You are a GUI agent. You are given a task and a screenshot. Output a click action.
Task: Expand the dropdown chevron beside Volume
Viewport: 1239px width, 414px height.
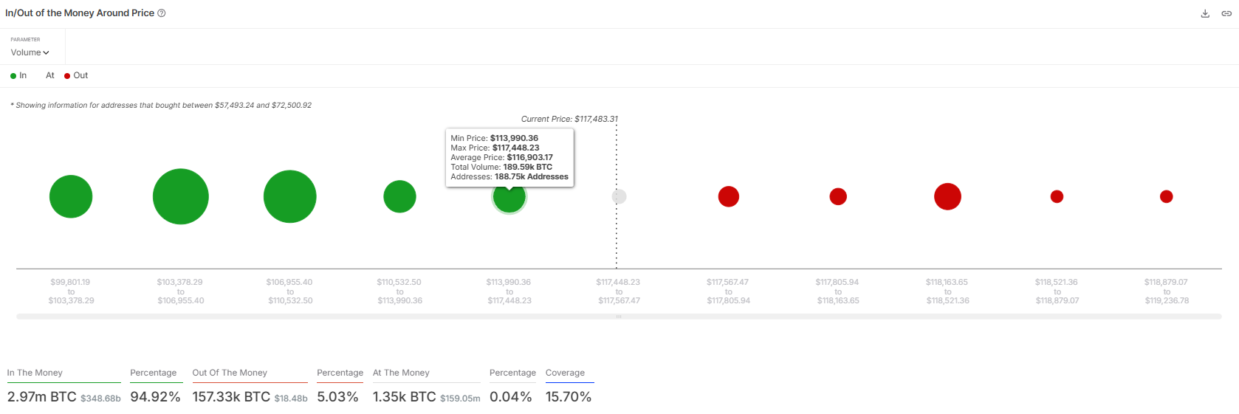[x=46, y=52]
